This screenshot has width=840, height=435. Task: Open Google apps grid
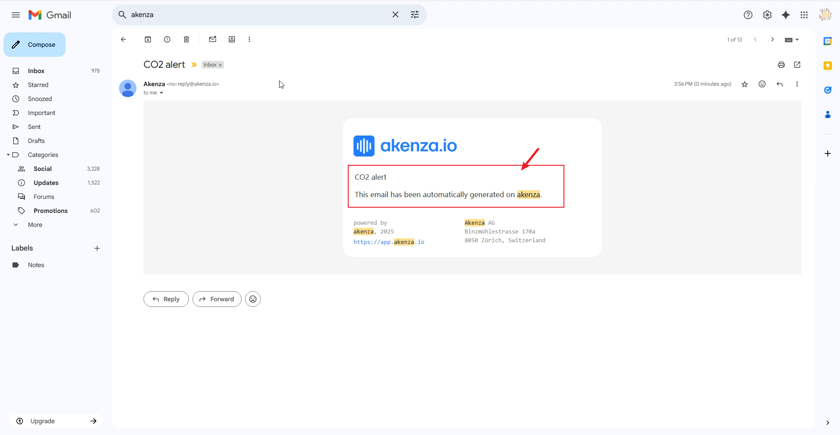pos(804,15)
